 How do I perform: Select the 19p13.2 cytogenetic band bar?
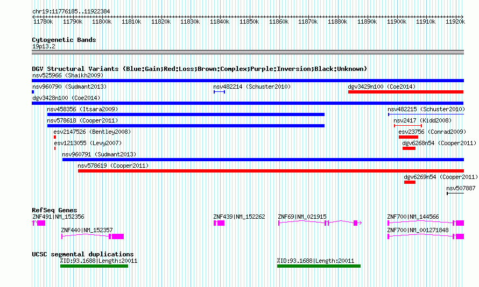[248, 52]
